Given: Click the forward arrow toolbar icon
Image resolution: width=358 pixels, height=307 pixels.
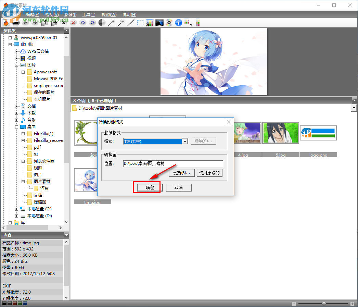Looking at the screenshot, I should coord(35,23).
